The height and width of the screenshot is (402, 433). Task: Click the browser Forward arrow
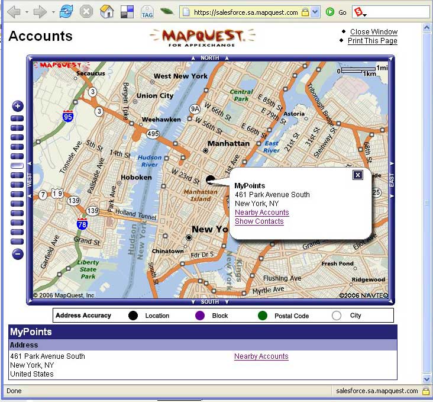click(40, 12)
